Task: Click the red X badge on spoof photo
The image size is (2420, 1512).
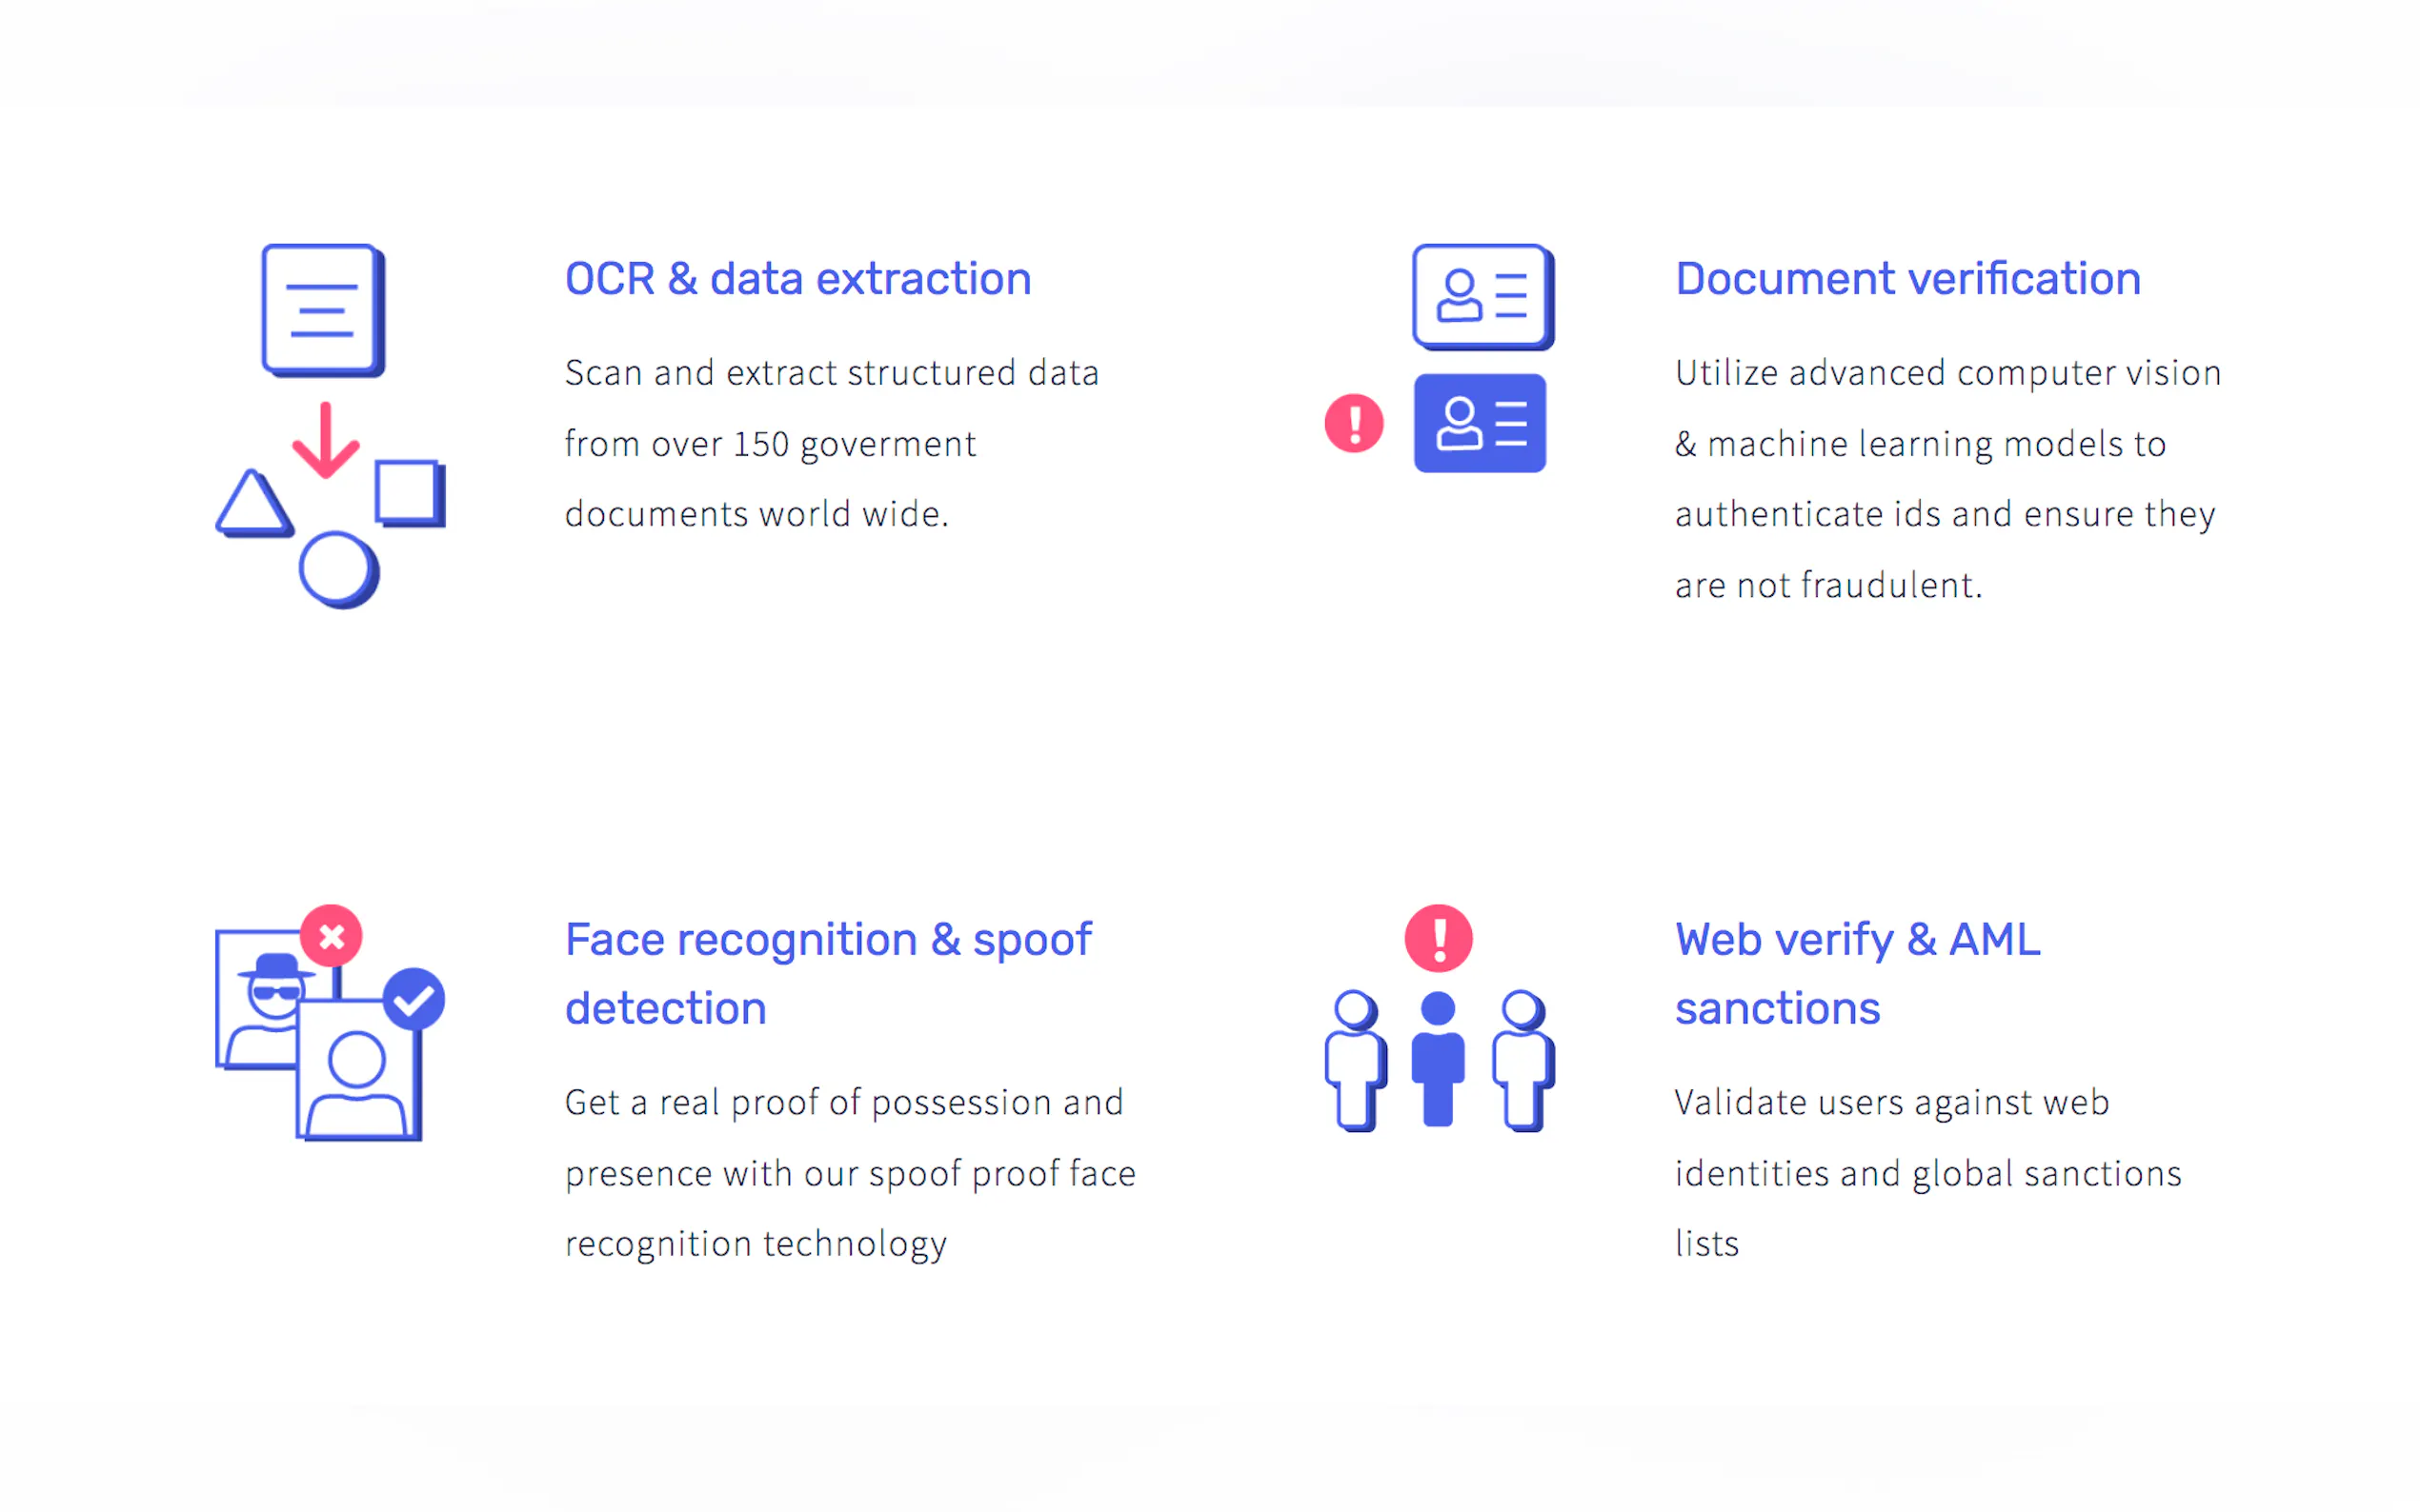Action: pos(332,936)
